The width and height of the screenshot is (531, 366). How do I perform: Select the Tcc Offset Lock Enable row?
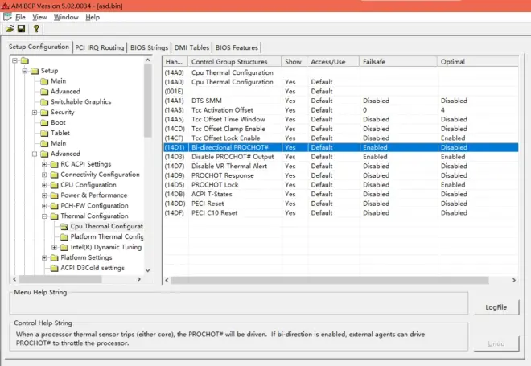click(x=340, y=138)
